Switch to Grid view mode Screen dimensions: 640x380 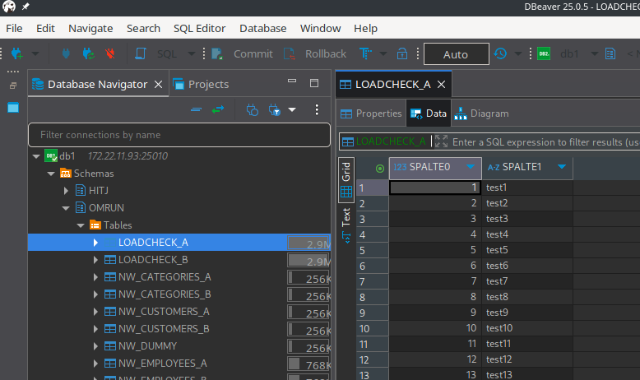point(346,179)
